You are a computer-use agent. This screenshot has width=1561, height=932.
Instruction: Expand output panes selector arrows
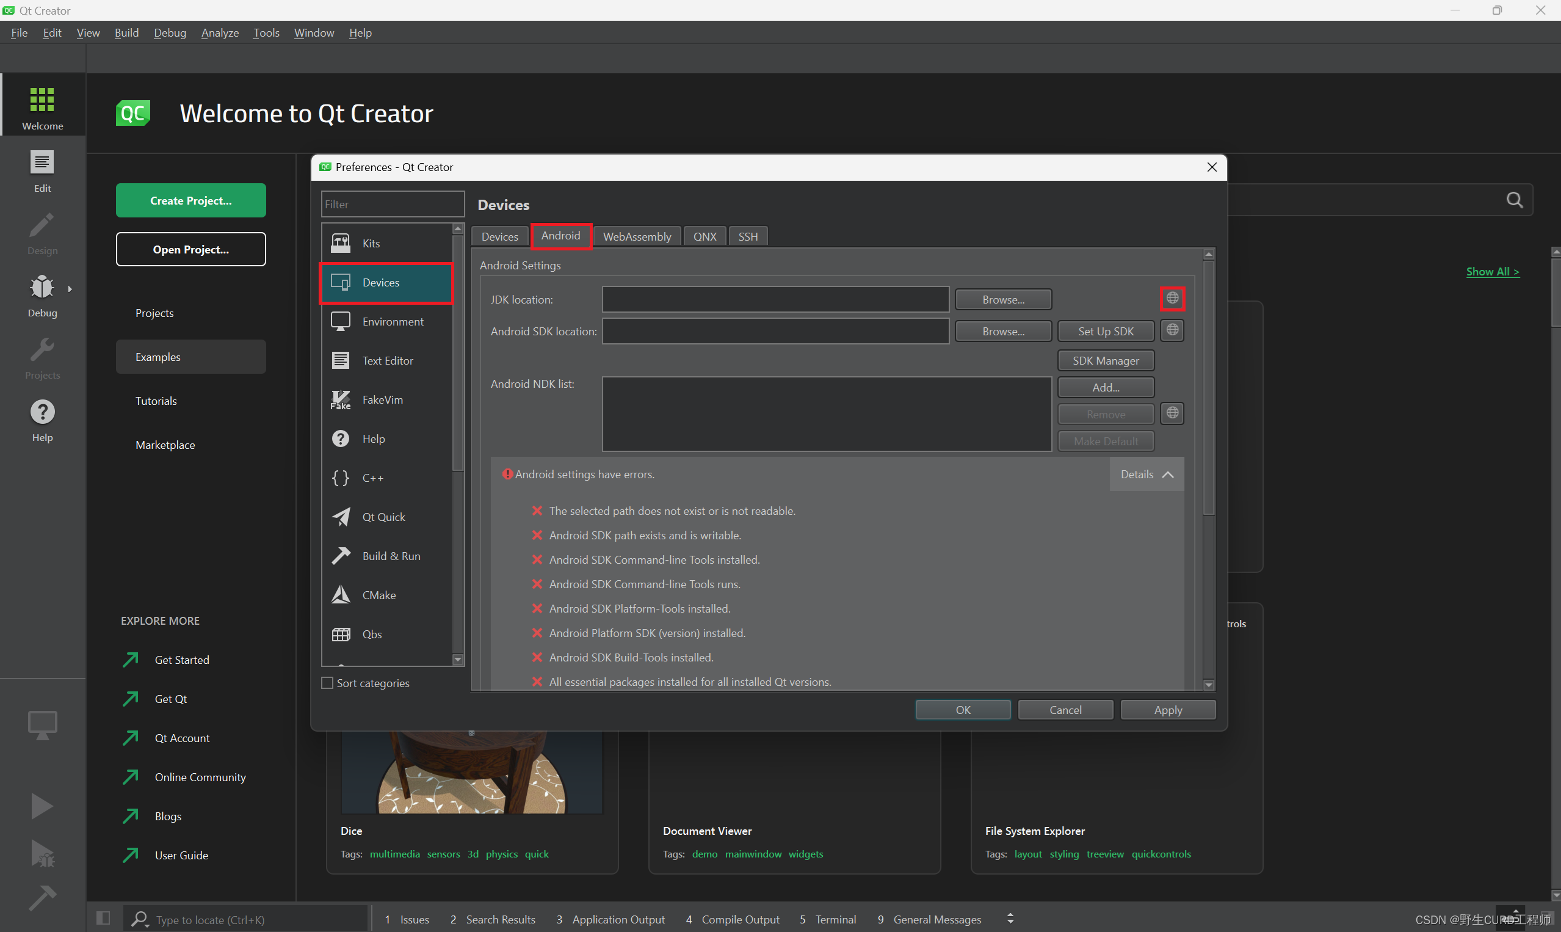tap(1010, 919)
